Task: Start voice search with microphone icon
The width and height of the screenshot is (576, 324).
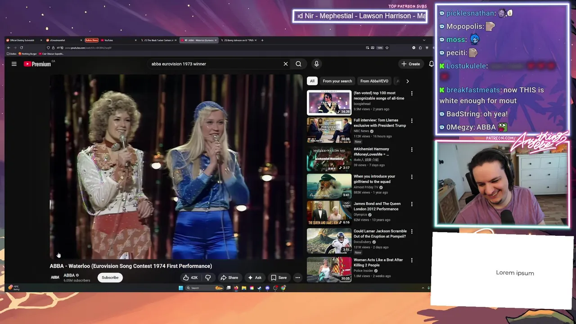Action: click(316, 64)
